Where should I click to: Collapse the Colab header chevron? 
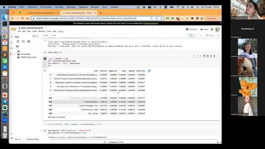click(x=218, y=36)
